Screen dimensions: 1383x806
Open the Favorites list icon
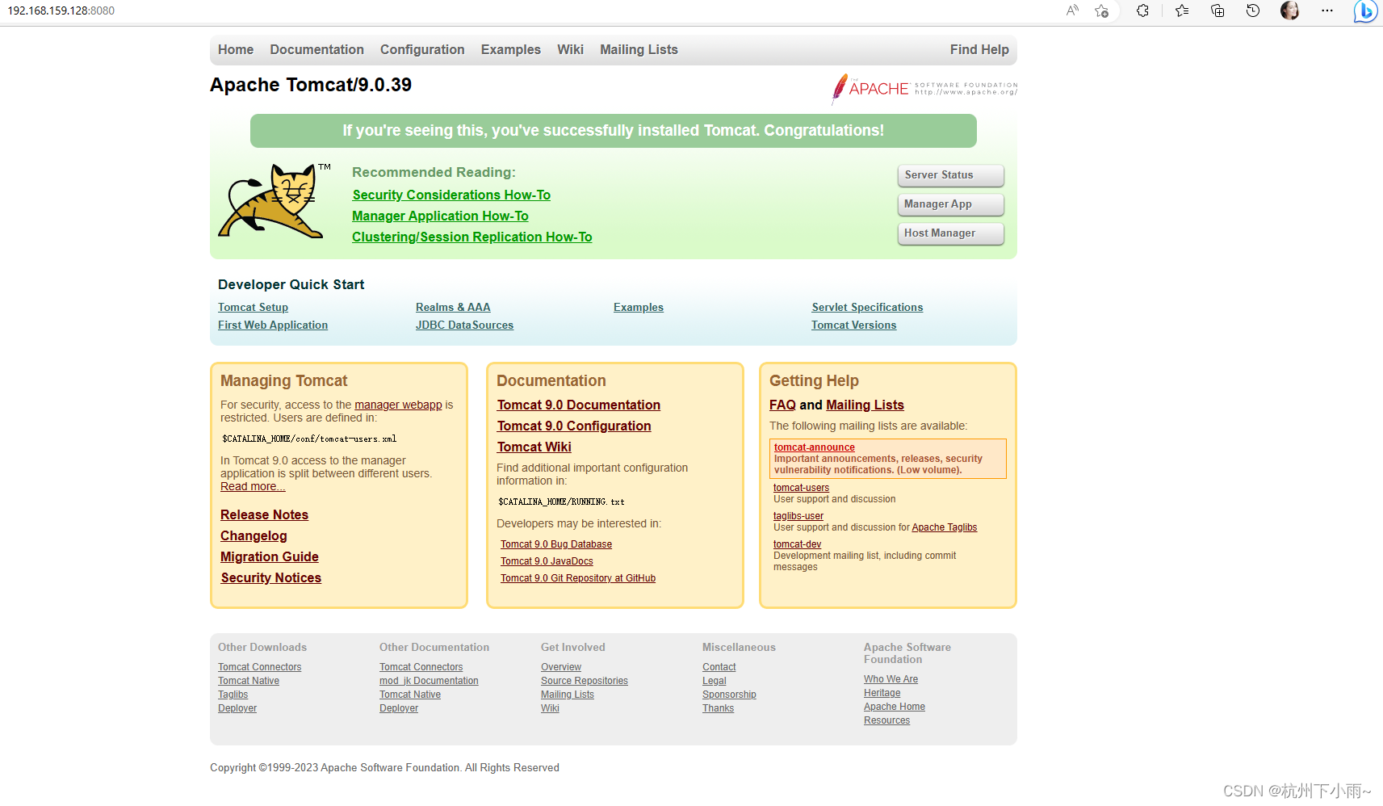click(1182, 10)
